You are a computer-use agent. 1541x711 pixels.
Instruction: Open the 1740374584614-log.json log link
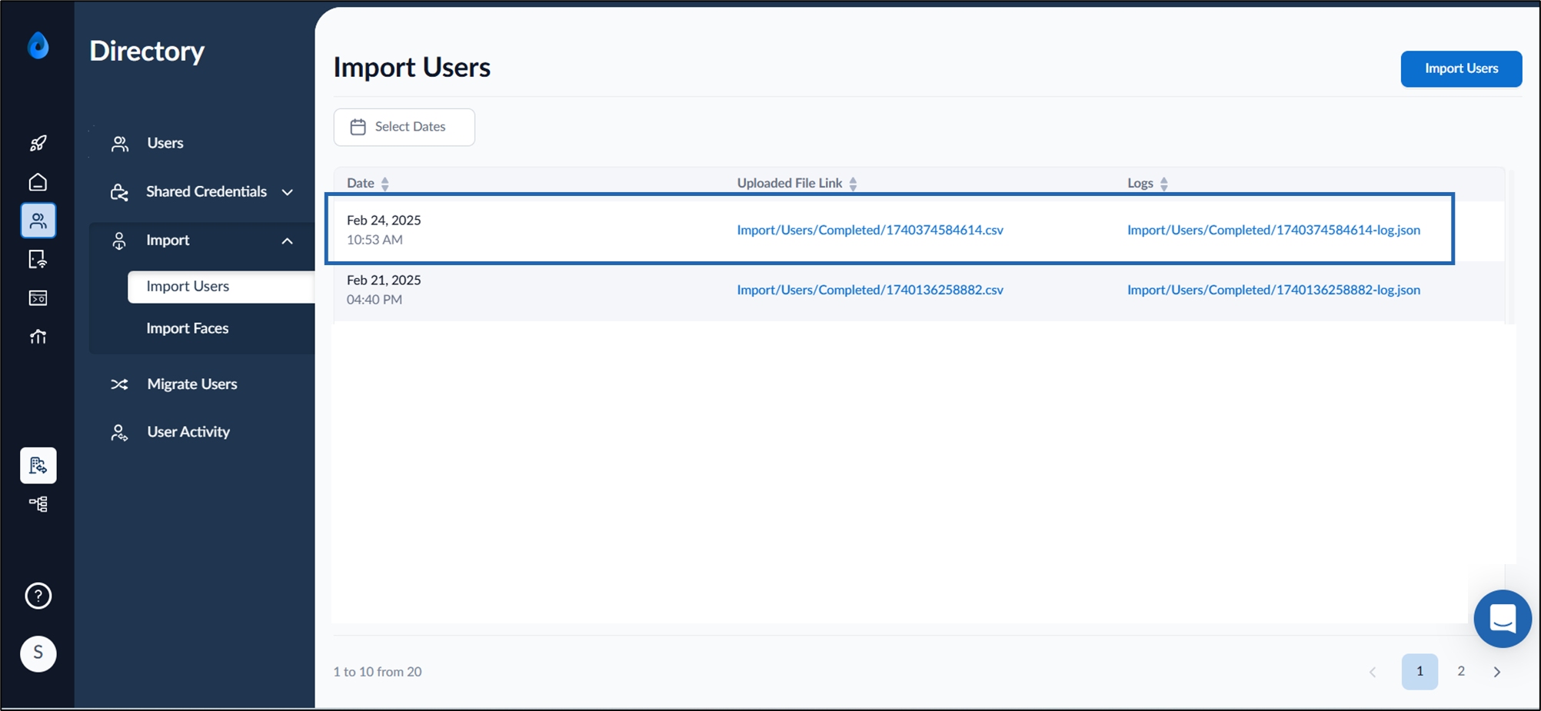click(1273, 230)
